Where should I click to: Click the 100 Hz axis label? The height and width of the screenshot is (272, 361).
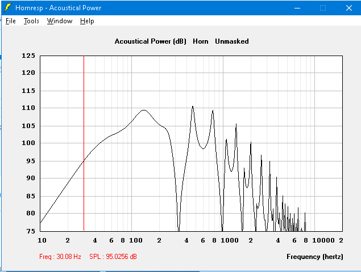[136, 240]
